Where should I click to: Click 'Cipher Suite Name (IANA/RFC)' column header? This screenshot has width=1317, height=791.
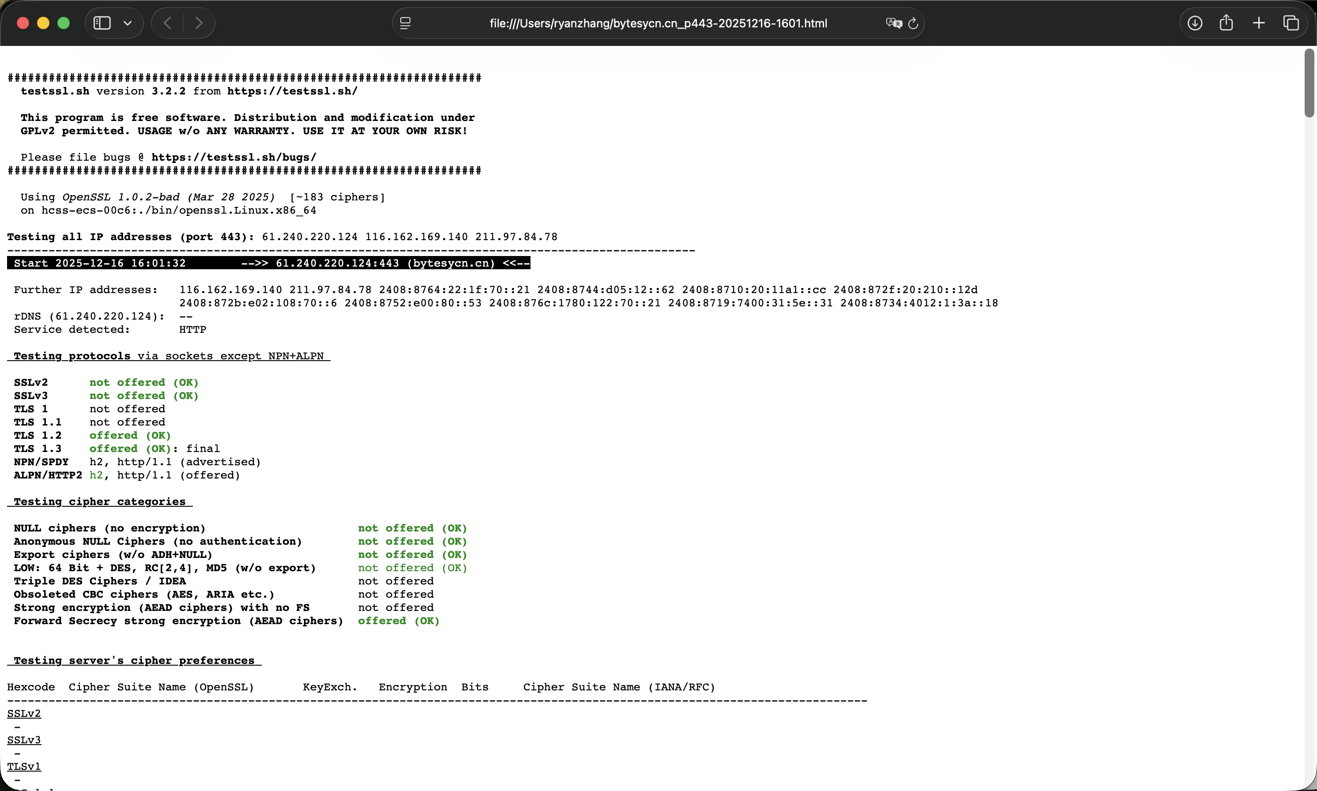pyautogui.click(x=619, y=687)
